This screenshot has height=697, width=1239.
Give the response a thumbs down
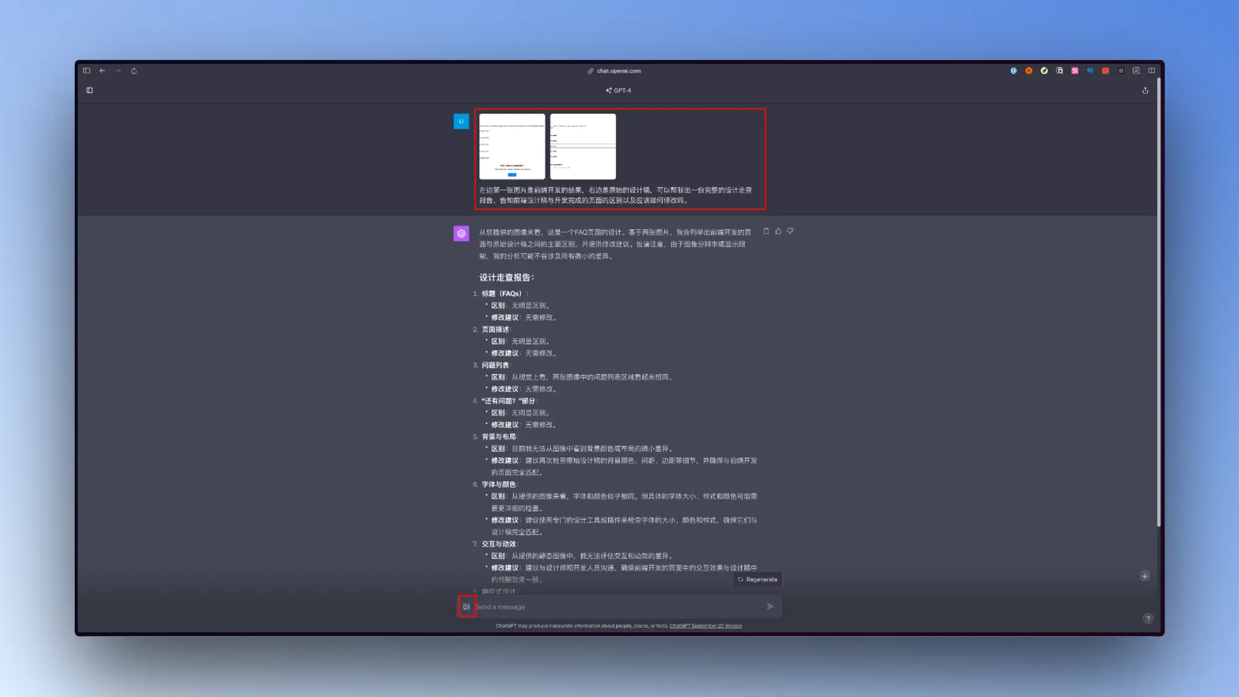(790, 231)
